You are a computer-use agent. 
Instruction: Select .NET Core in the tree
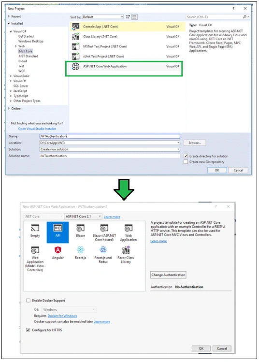pyautogui.click(x=26, y=51)
